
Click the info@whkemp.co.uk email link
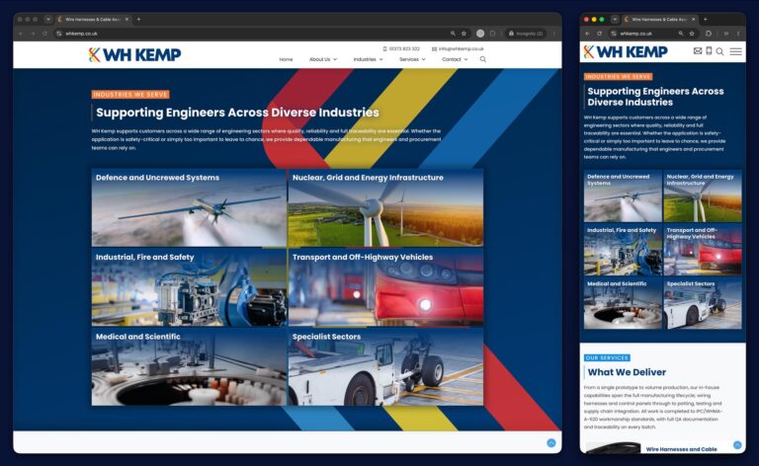[458, 48]
